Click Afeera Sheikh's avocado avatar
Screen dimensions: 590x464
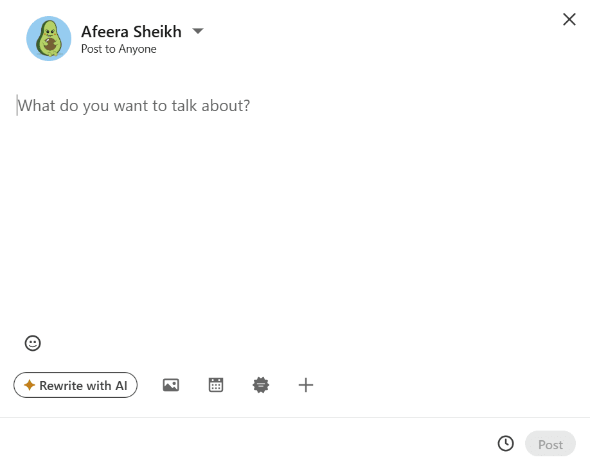point(48,39)
